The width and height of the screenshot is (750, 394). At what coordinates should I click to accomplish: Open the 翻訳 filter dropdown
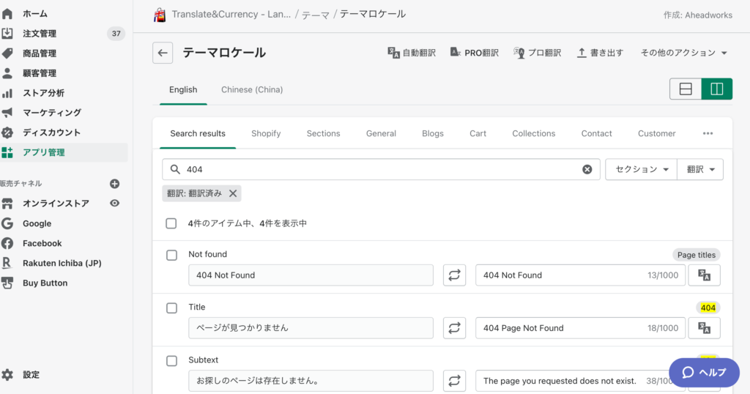(x=700, y=169)
